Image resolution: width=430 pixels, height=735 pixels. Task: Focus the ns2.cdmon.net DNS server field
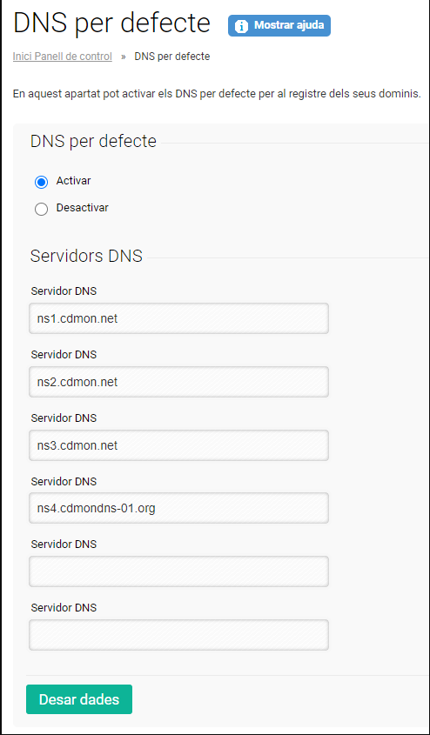[x=178, y=382]
